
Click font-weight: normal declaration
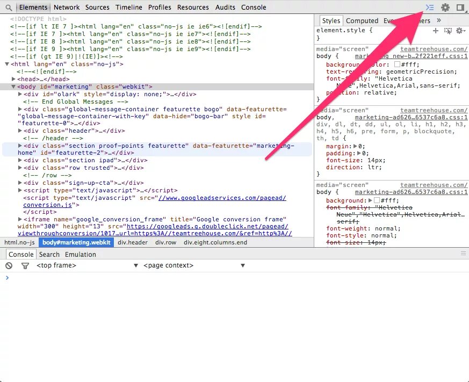[363, 228]
